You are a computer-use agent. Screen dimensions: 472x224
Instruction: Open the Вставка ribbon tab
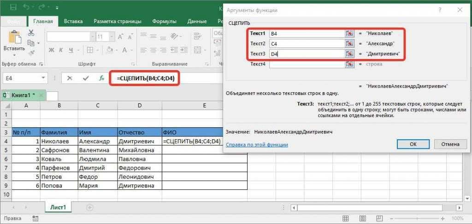pyautogui.click(x=73, y=21)
